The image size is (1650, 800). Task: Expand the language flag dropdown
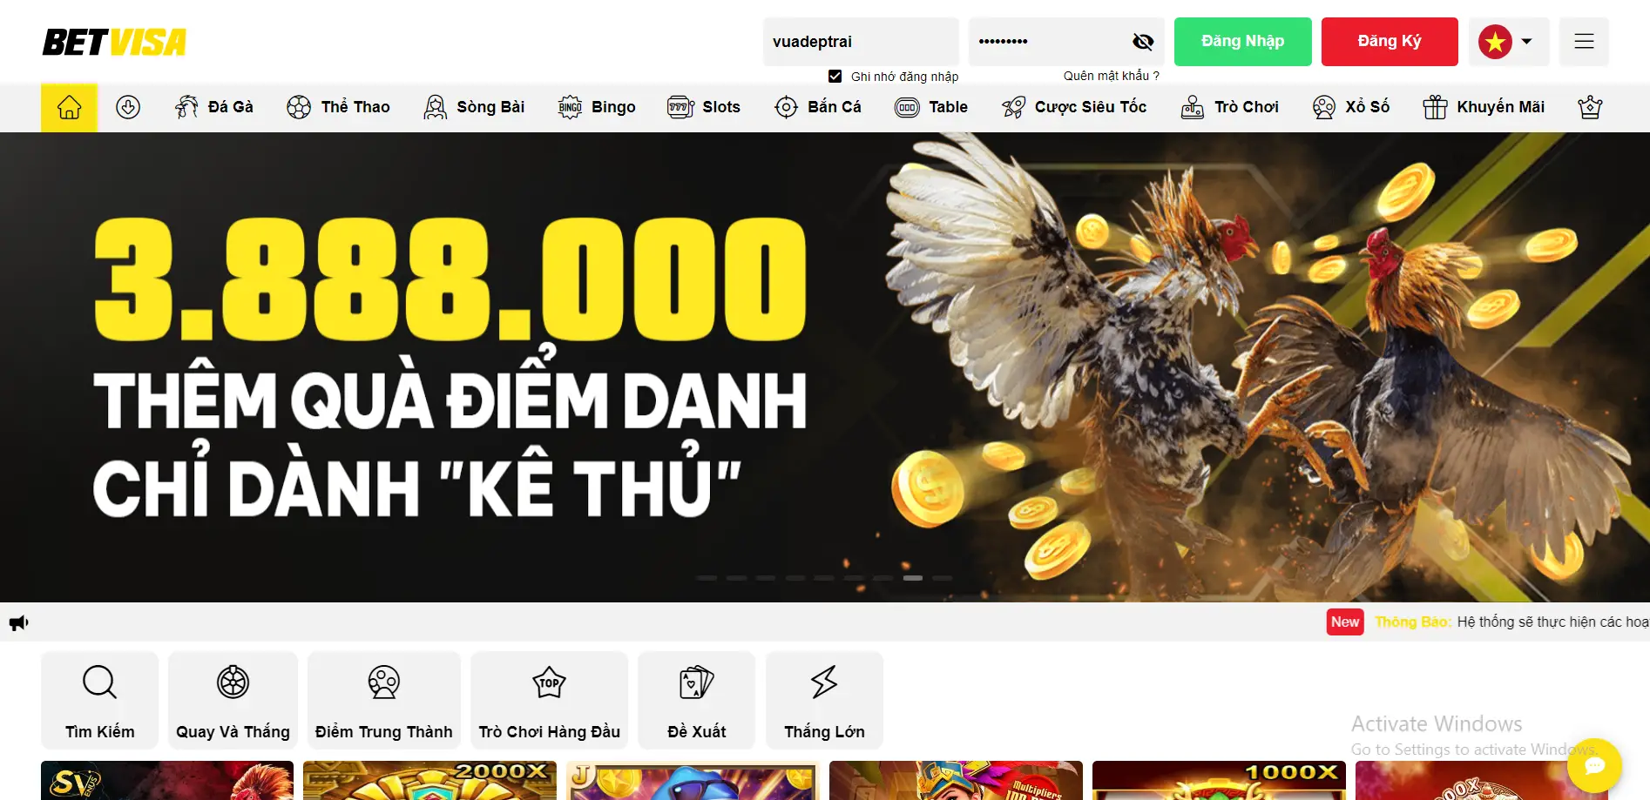1508,42
